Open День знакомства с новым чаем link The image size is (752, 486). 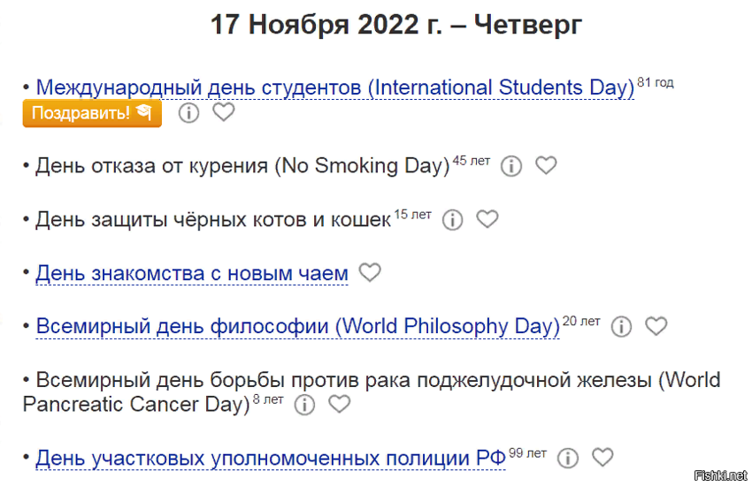coord(192,274)
